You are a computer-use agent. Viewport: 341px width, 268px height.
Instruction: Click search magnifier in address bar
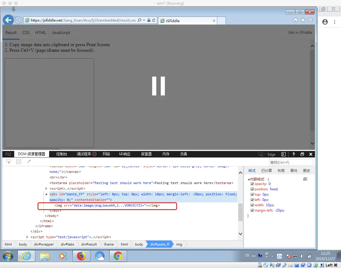click(139, 20)
